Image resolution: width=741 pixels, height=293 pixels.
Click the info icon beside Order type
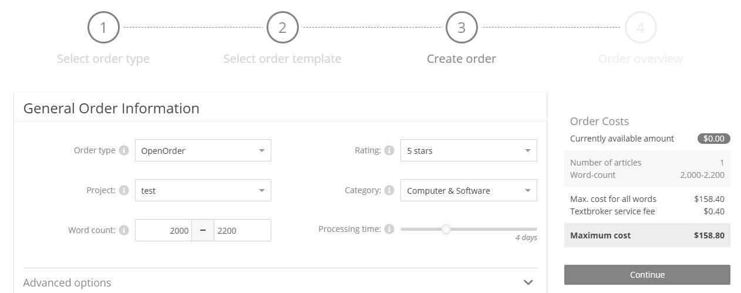123,150
